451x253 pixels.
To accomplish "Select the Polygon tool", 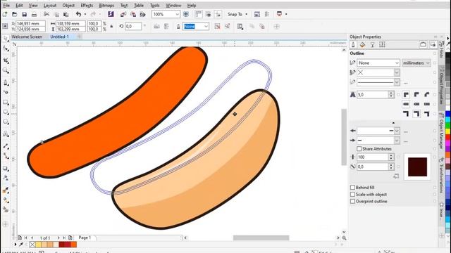I will [6, 122].
